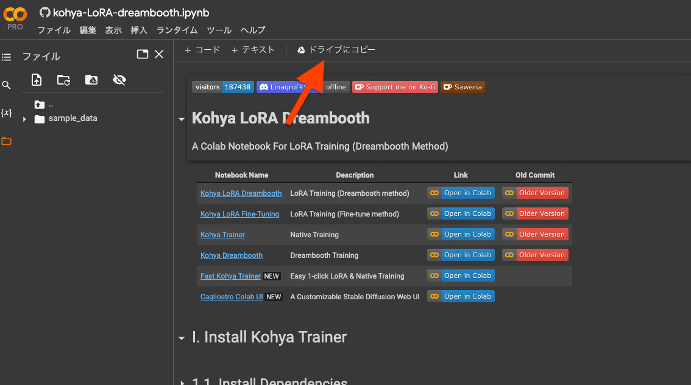Open the ランタイム menu
Image resolution: width=691 pixels, height=385 pixels.
pos(177,30)
